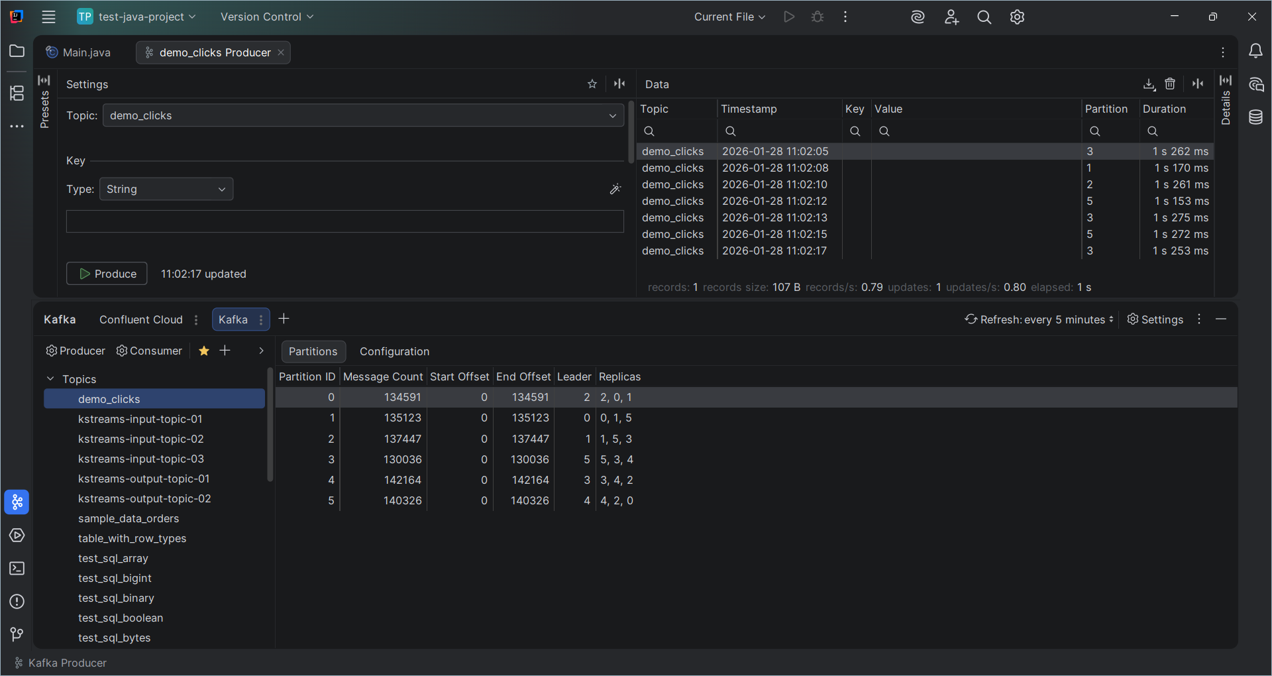Export records using the download icon
Image resolution: width=1272 pixels, height=676 pixels.
[1149, 84]
